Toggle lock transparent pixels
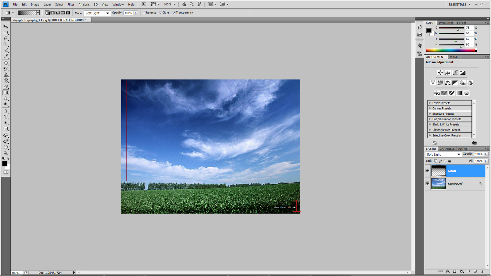The image size is (491, 276). [x=435, y=161]
